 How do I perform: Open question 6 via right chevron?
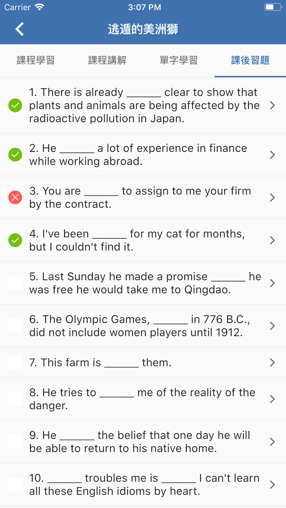click(272, 326)
